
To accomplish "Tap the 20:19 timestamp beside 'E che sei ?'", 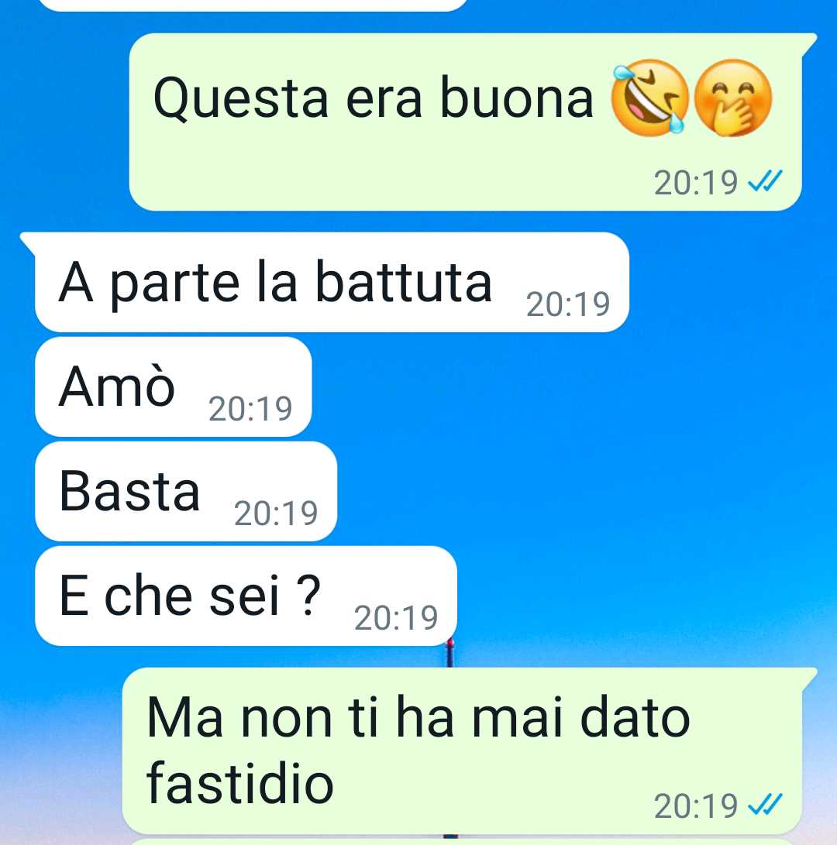I will tap(396, 617).
